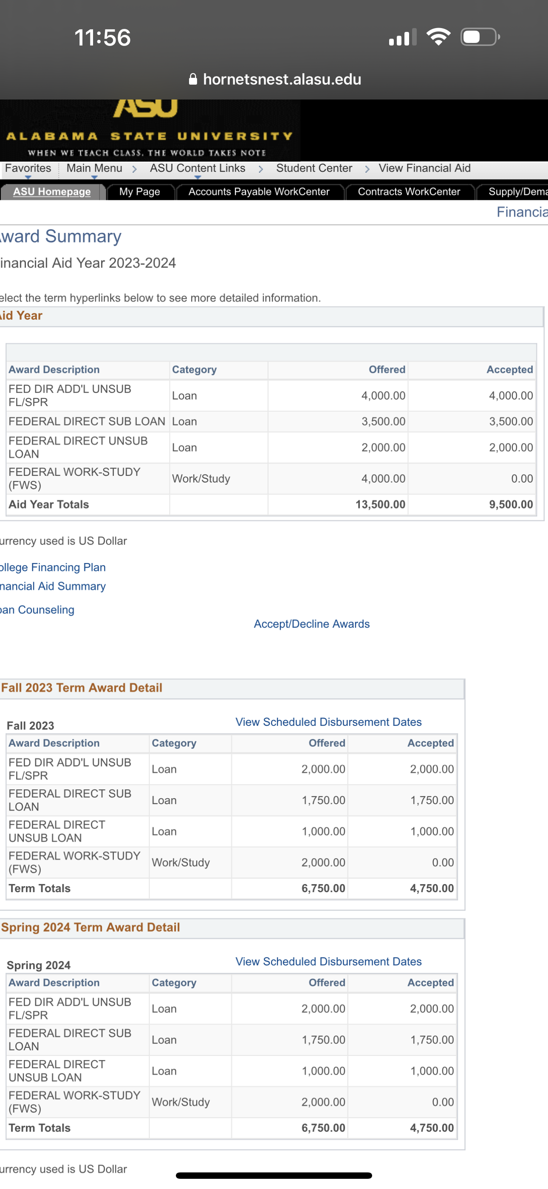Switch to the My Page tab
The image size is (548, 1189).
tap(140, 191)
